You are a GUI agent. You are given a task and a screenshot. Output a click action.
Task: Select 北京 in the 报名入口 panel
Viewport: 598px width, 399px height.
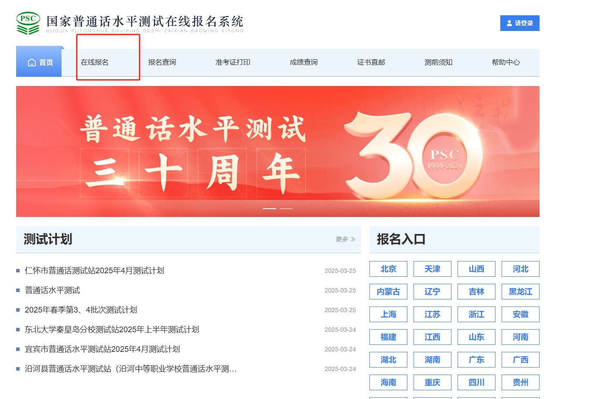[x=388, y=269]
